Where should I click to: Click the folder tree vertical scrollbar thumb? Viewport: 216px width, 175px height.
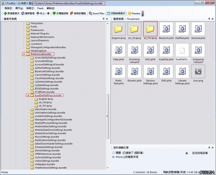107,116
